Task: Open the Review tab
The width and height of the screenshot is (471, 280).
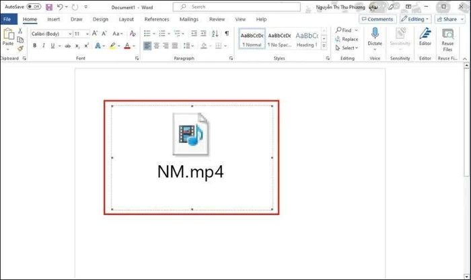Action: 217,19
